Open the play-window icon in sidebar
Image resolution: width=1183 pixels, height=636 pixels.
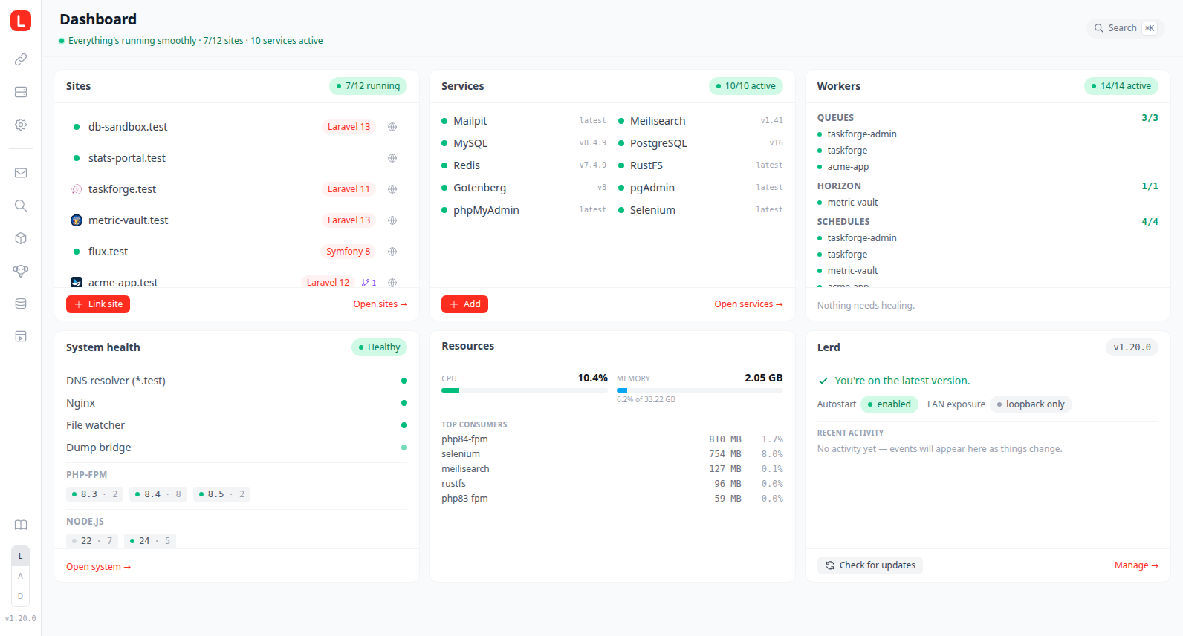click(21, 336)
